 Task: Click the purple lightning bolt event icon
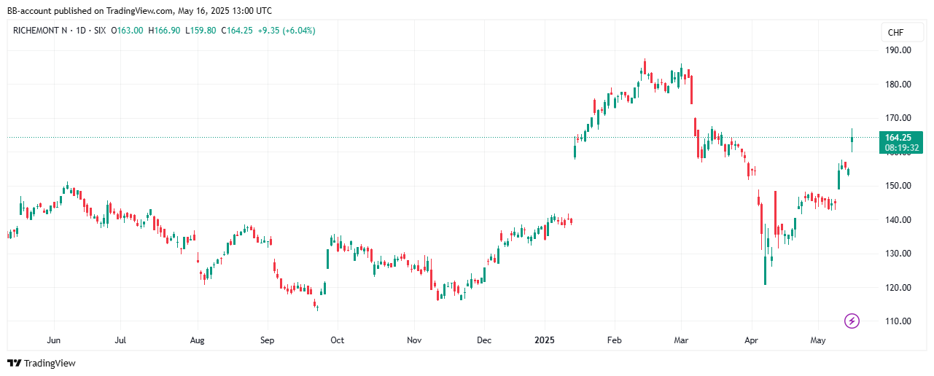[x=852, y=321]
